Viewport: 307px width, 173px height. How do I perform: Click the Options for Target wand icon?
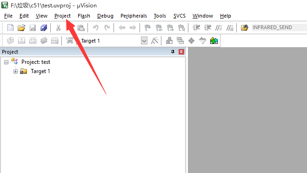[x=154, y=41]
